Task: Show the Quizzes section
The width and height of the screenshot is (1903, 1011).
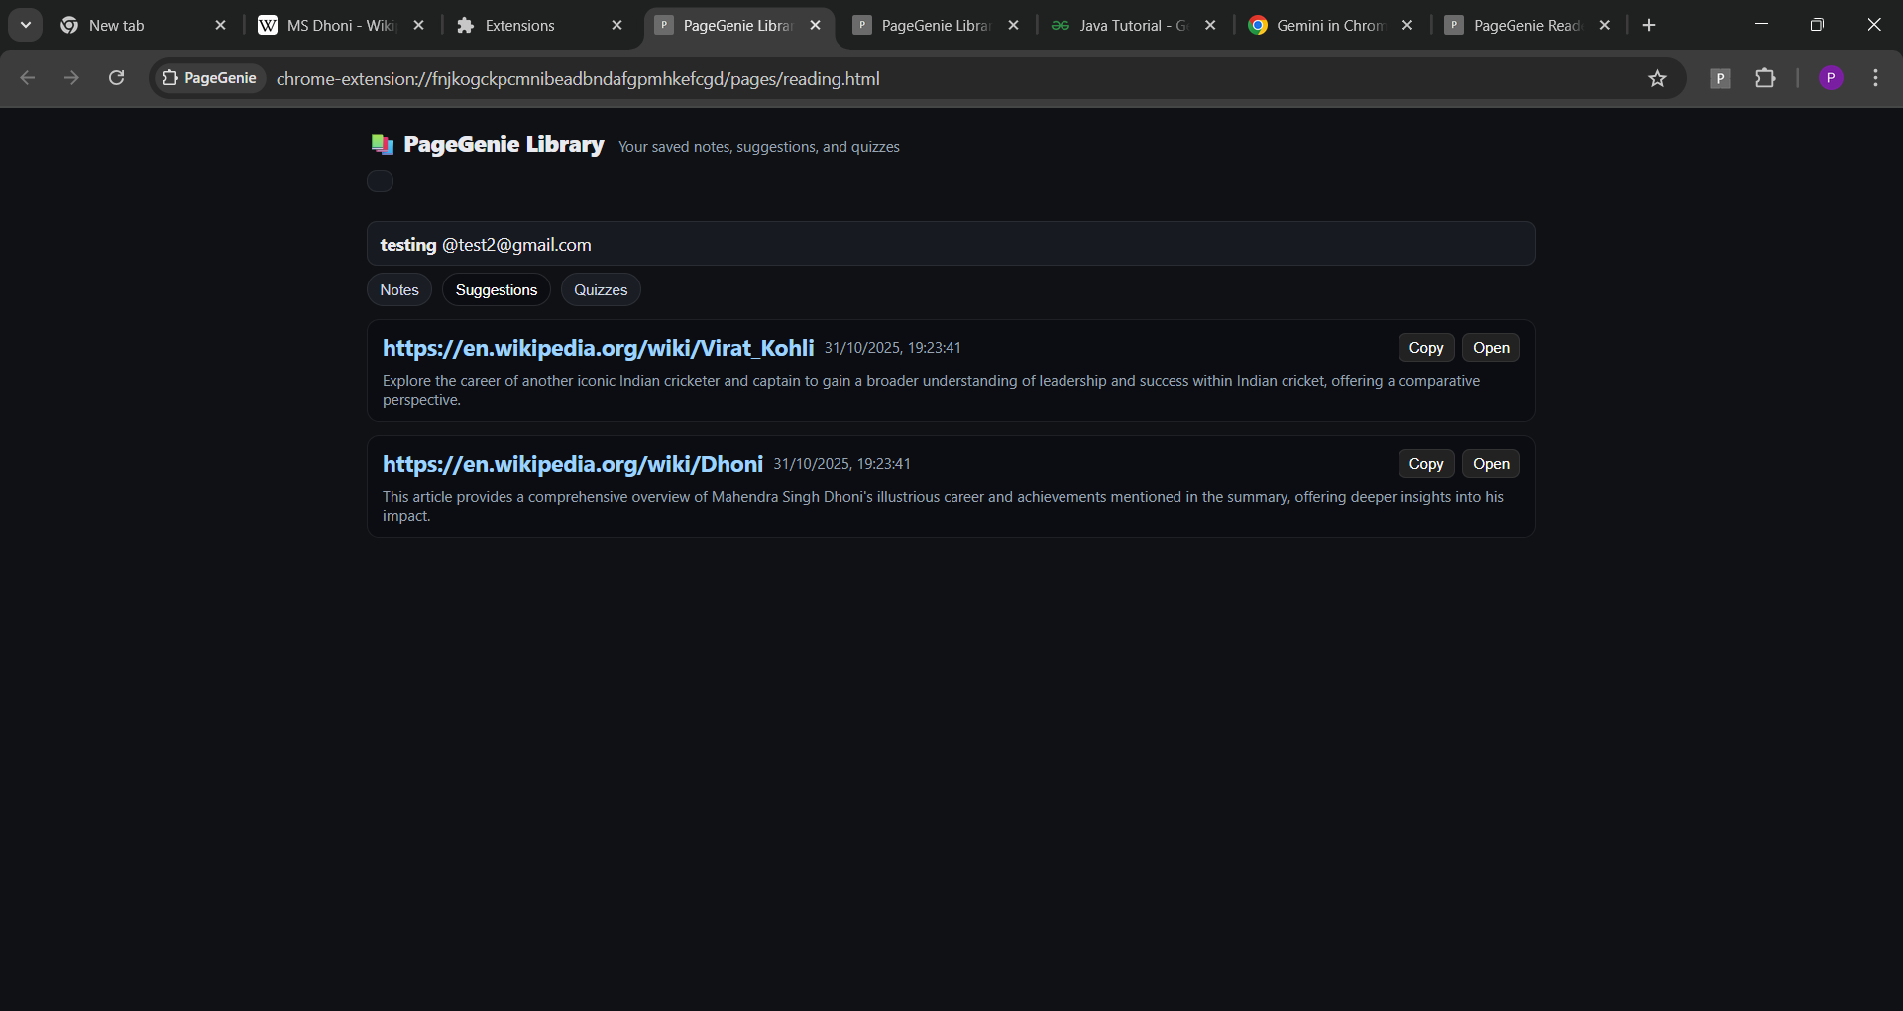Action: pos(601,289)
